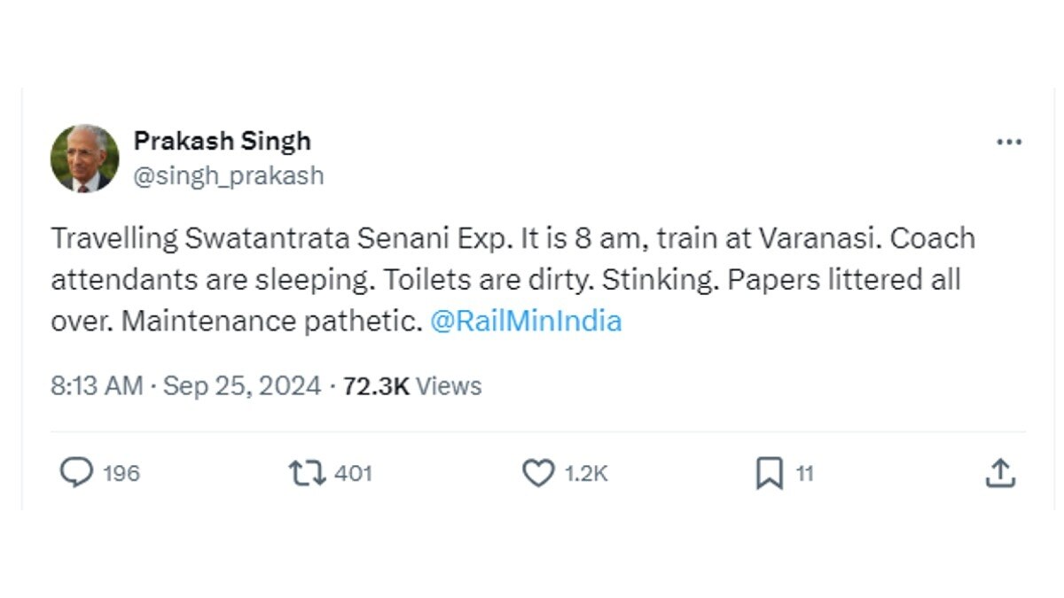This screenshot has height=598, width=1064.
Task: Click the 11 bookmarks count
Action: pos(804,474)
